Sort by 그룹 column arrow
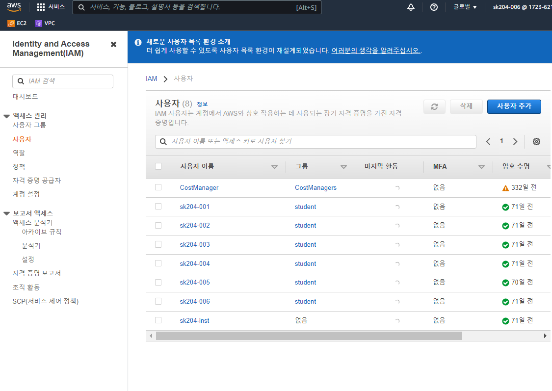 (343, 167)
